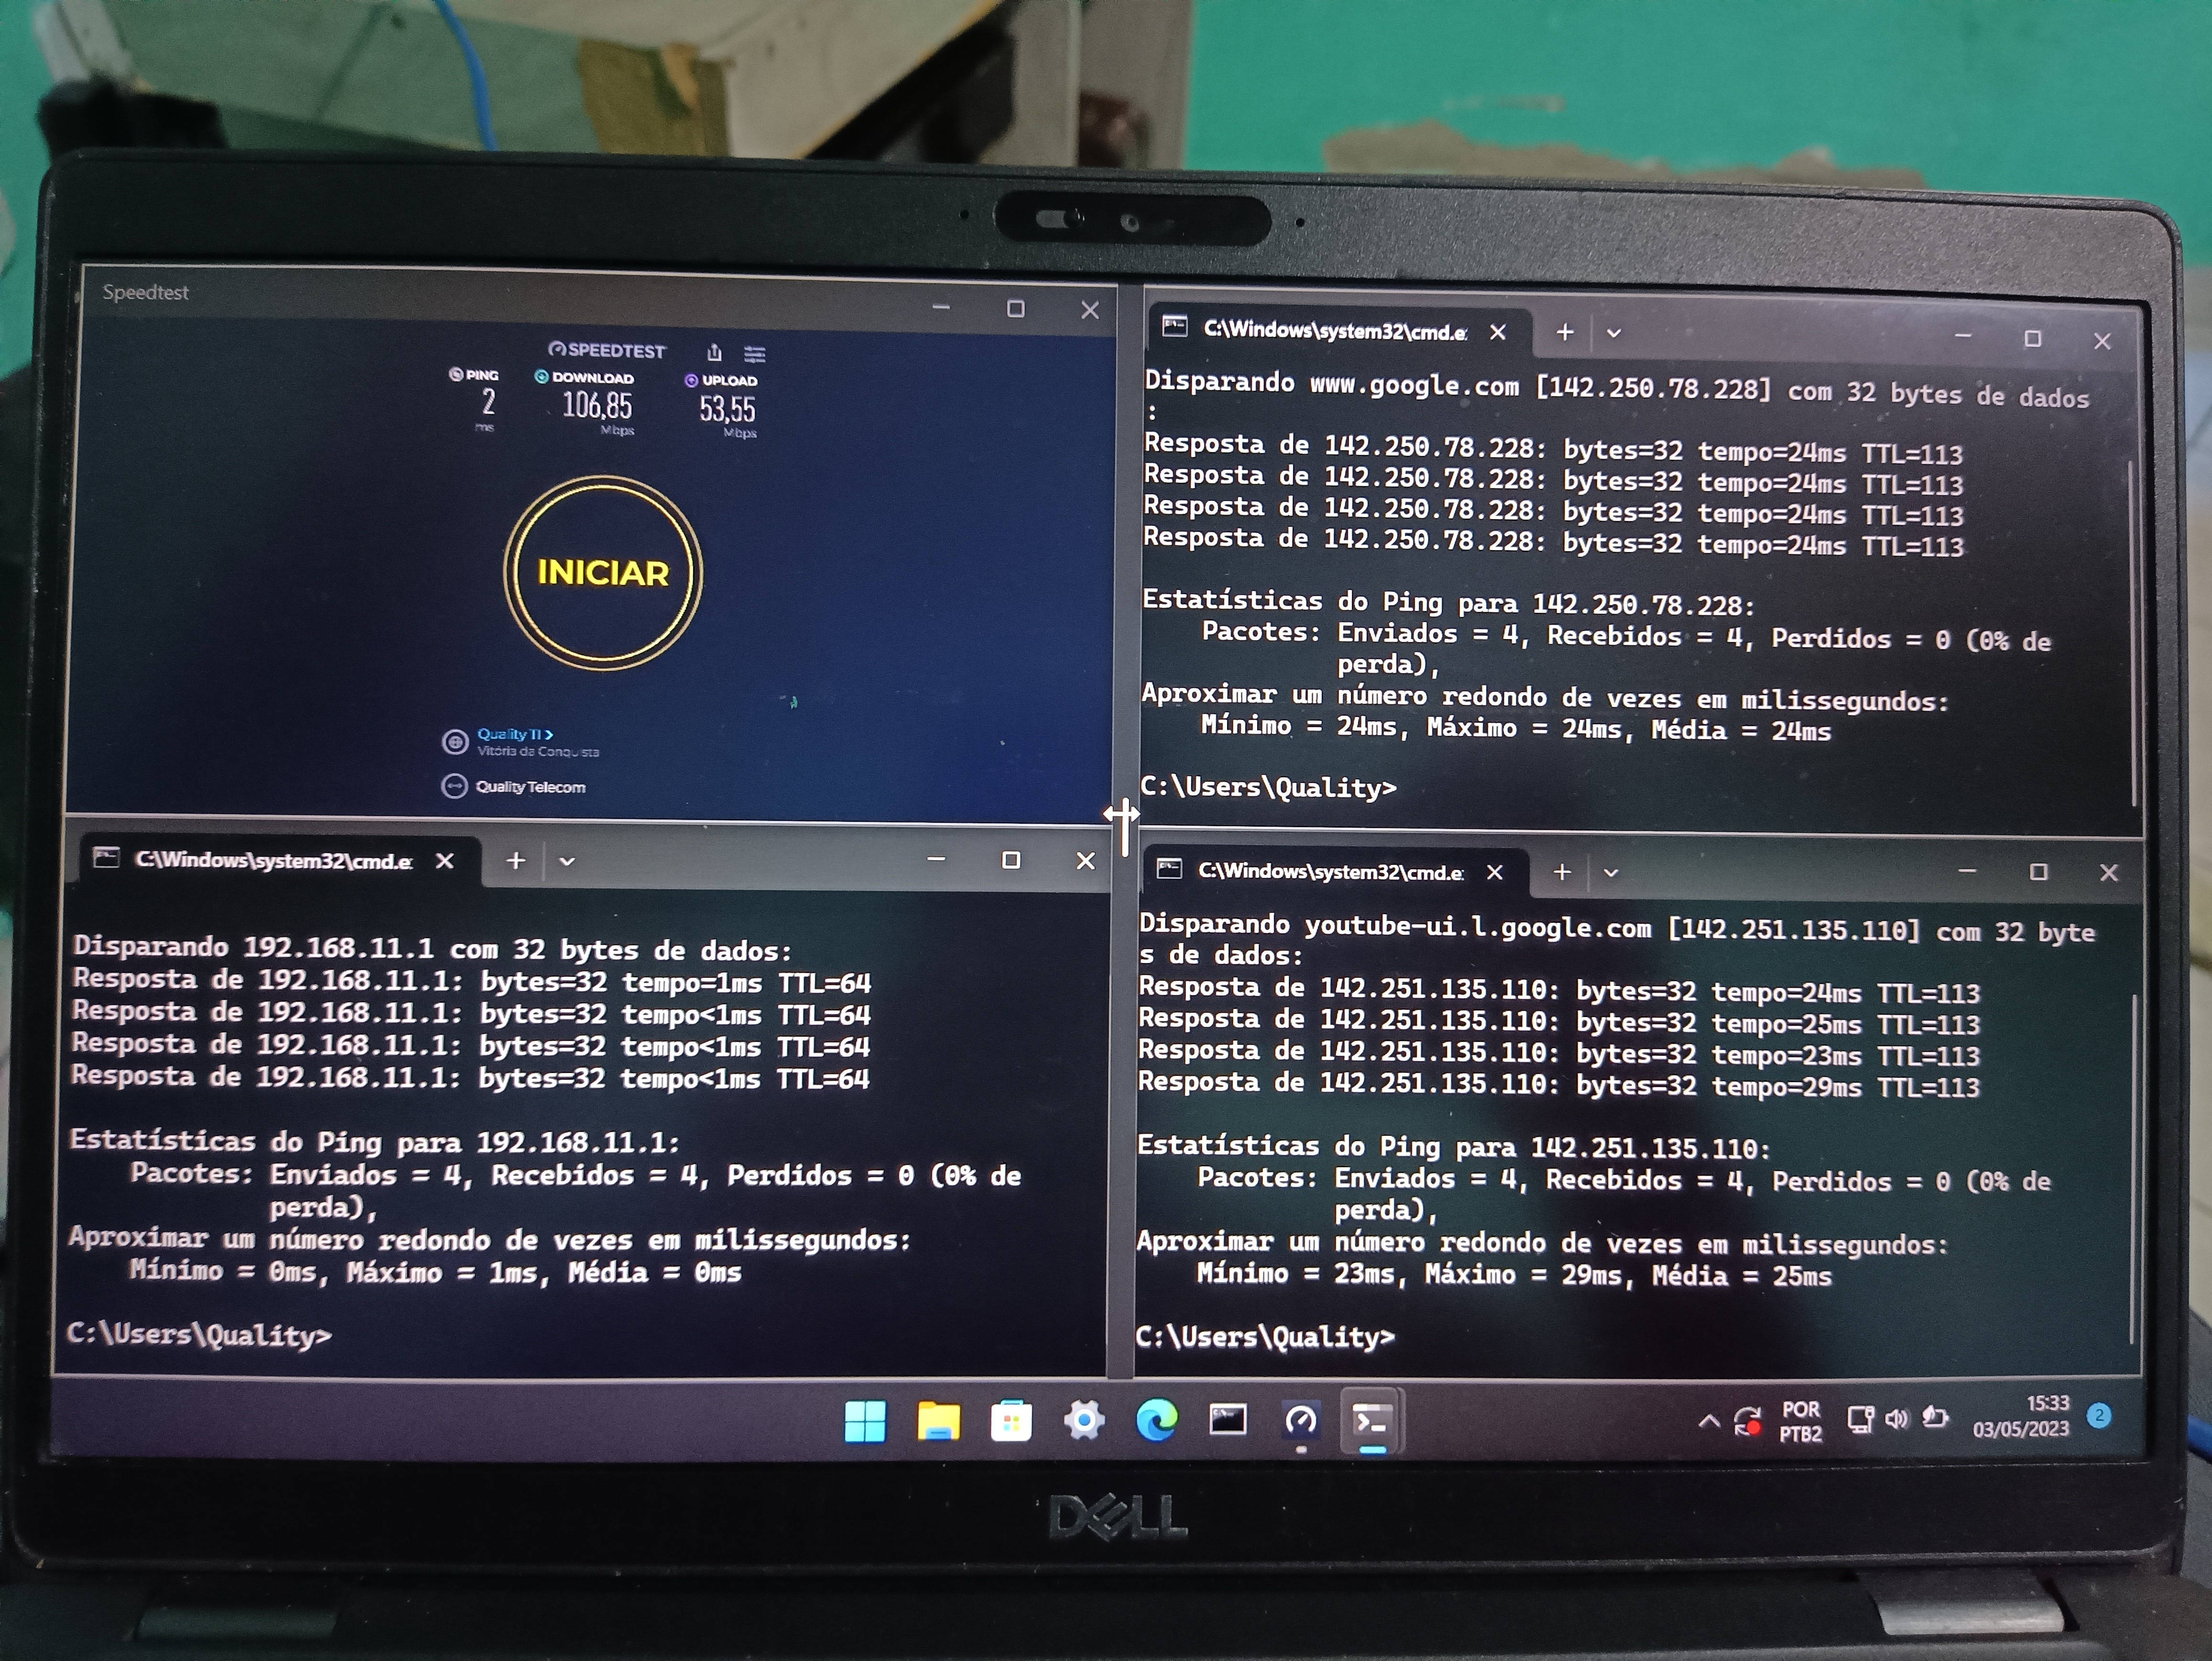Expand tab dropdown in google.com ping terminal
Screen dimensions: 2212x1661
(x=1613, y=333)
